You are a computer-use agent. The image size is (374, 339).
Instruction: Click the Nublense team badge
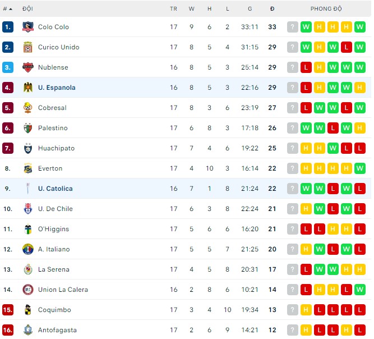point(28,67)
